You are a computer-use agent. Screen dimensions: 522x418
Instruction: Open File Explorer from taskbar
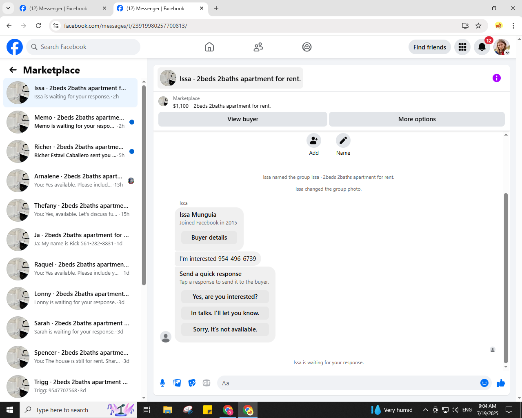pos(167,410)
